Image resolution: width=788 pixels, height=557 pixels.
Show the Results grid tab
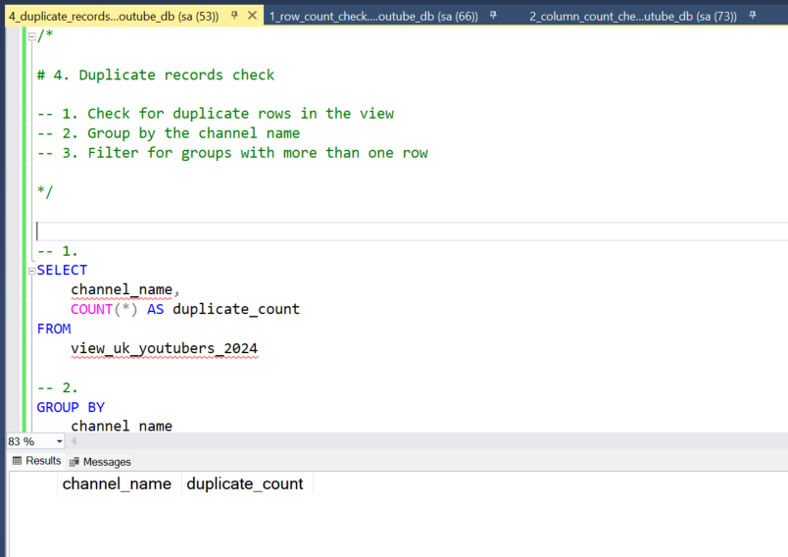tap(37, 461)
